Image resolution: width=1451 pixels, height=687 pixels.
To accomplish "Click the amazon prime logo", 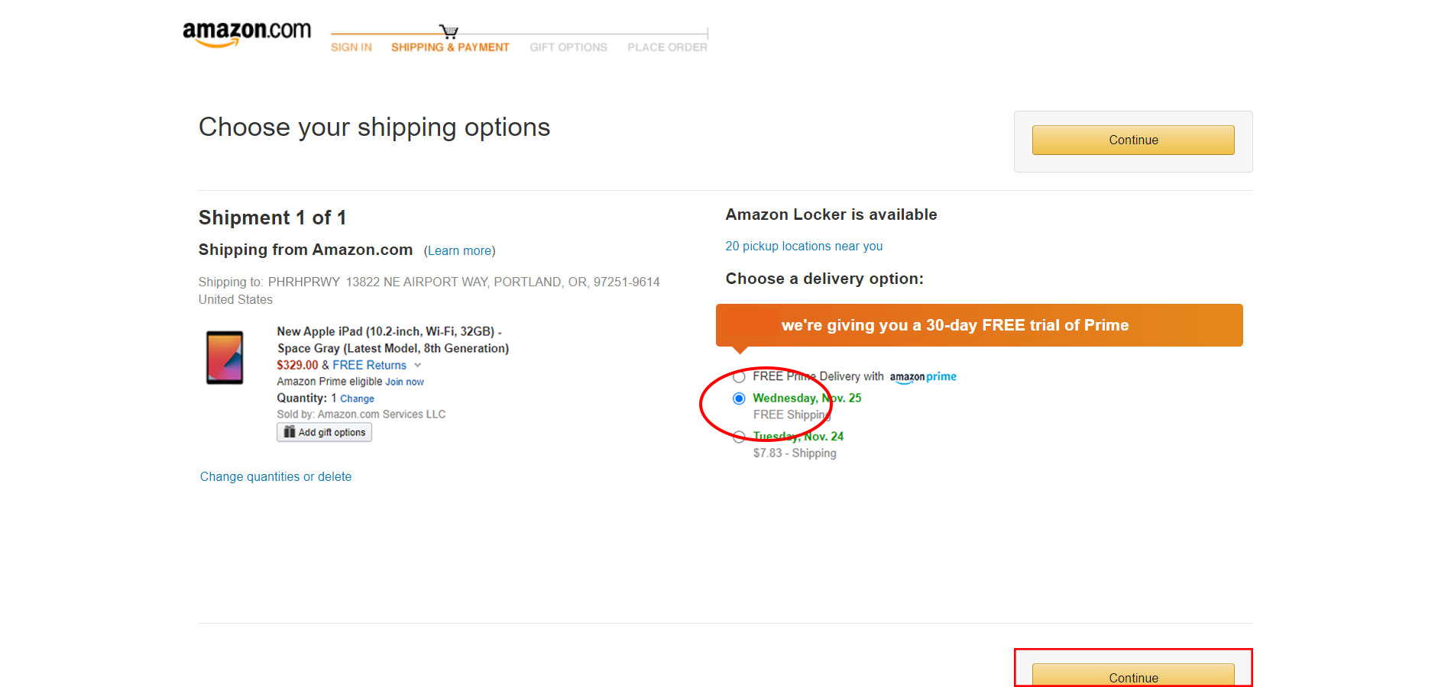I will 923,377.
